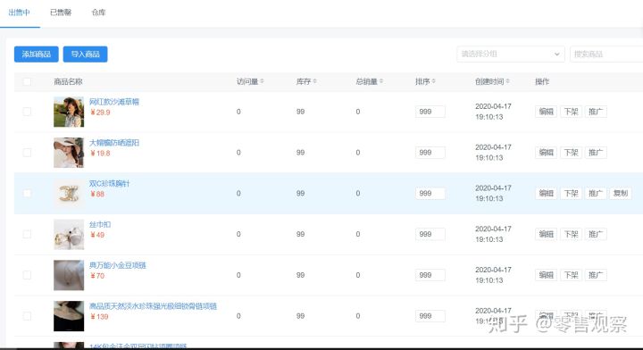Image resolution: width=643 pixels, height=350 pixels.
Task: Check the 大帽檐防晒遮阳 row checkbox
Action: point(27,153)
